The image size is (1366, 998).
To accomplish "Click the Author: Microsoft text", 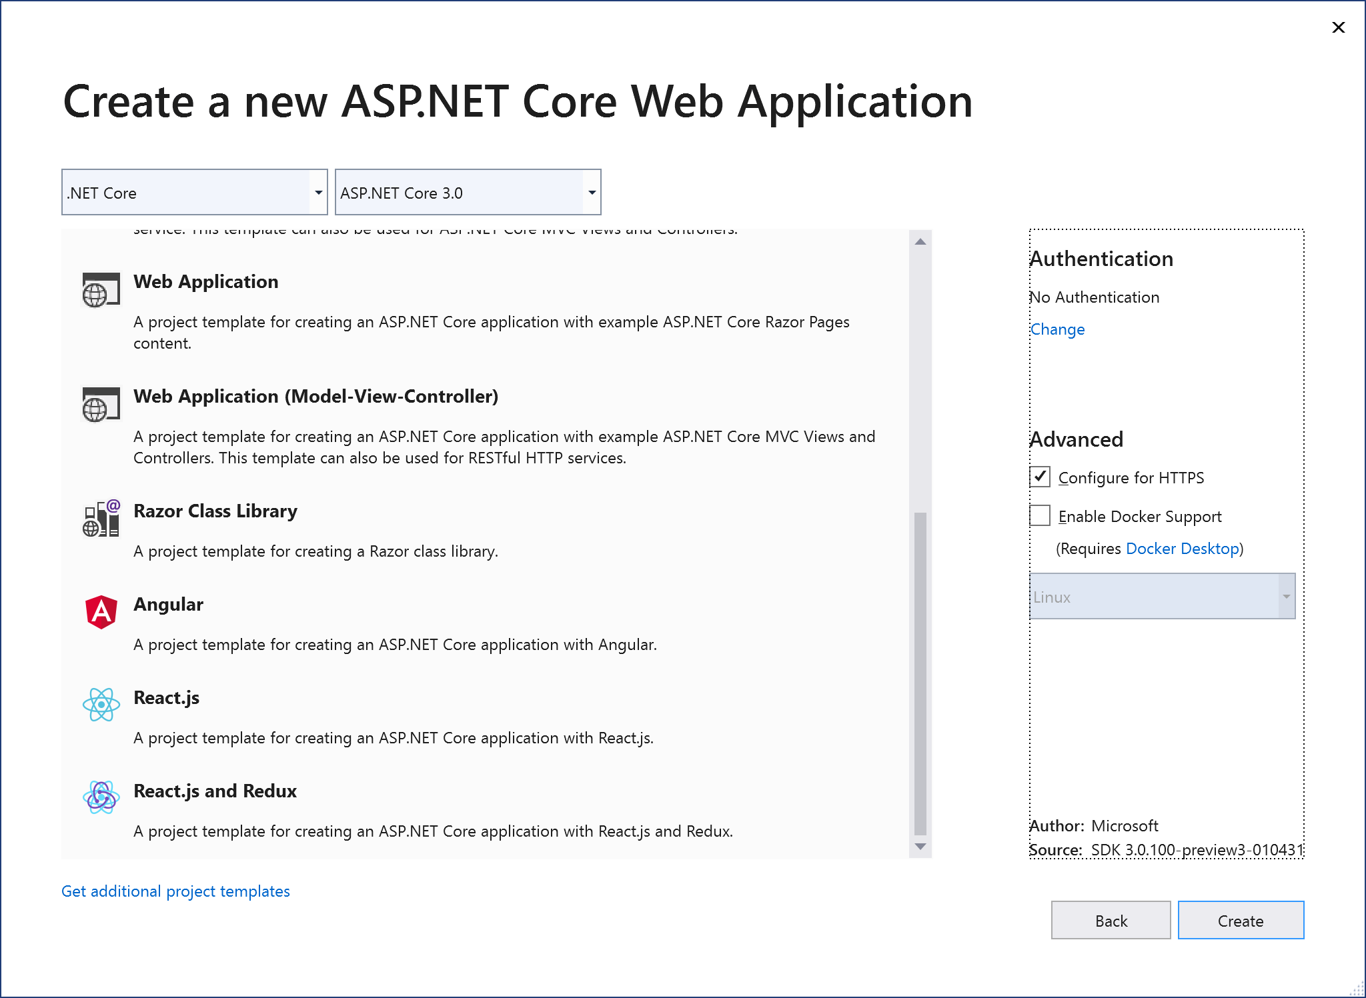I will (x=1094, y=826).
